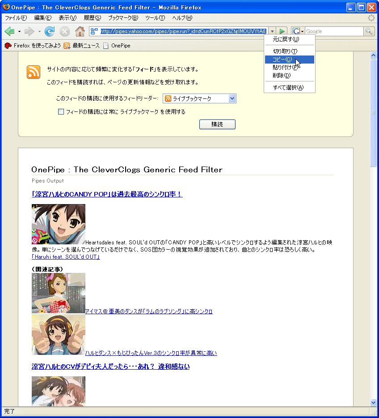Expand the address bar URL history dropdown
This screenshot has height=418, width=379.
click(x=272, y=31)
